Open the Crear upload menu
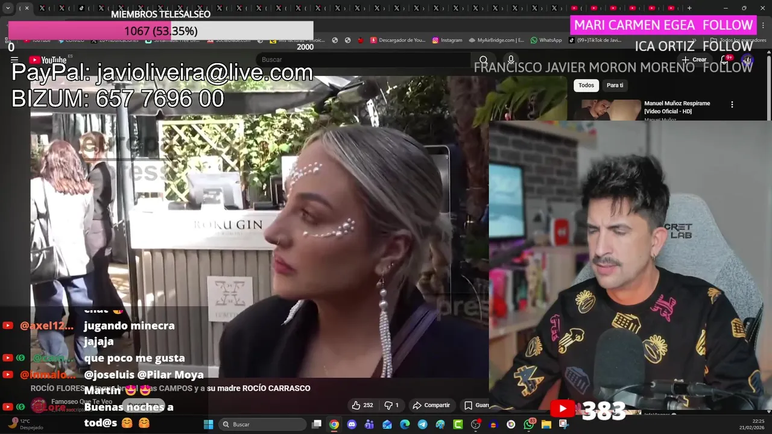 tap(694, 60)
